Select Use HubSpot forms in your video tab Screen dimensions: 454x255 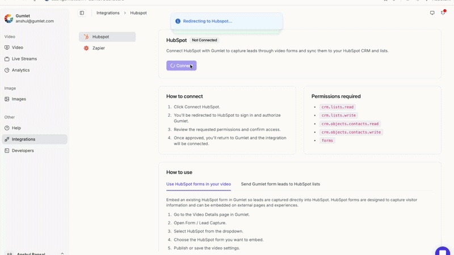[199, 184]
